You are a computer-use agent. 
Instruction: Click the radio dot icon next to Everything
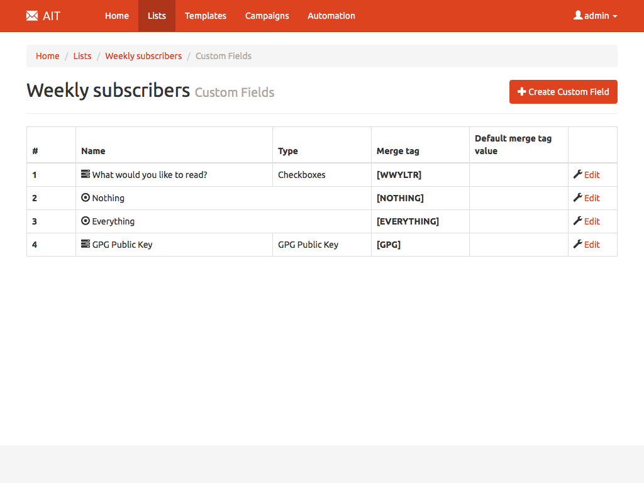pyautogui.click(x=86, y=221)
